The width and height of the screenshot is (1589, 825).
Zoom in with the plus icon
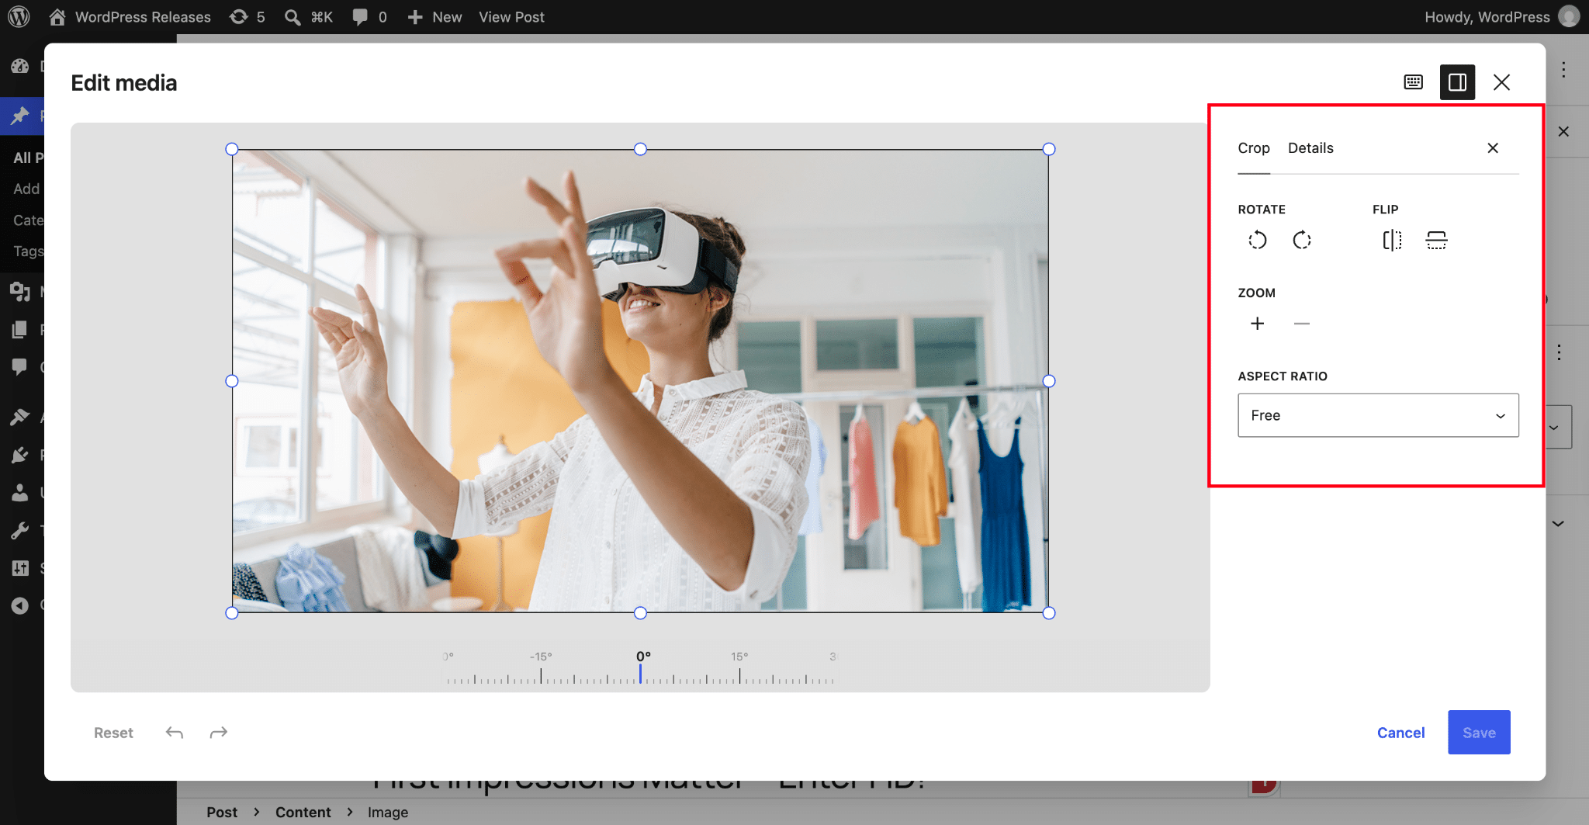pyautogui.click(x=1257, y=324)
